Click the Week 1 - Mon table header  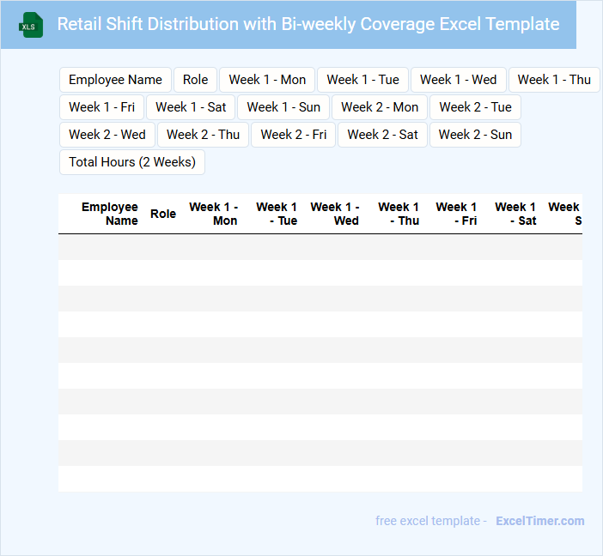(x=214, y=214)
